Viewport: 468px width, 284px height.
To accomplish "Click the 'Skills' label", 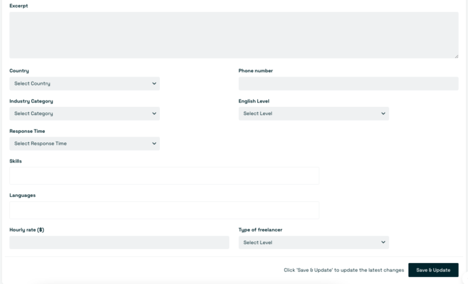I will [16, 161].
